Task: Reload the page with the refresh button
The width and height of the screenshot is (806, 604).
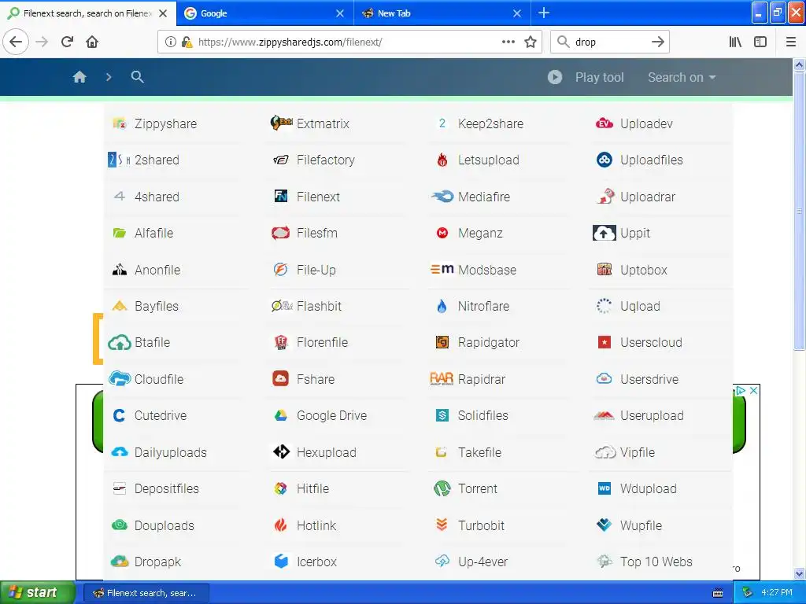Action: tap(67, 42)
